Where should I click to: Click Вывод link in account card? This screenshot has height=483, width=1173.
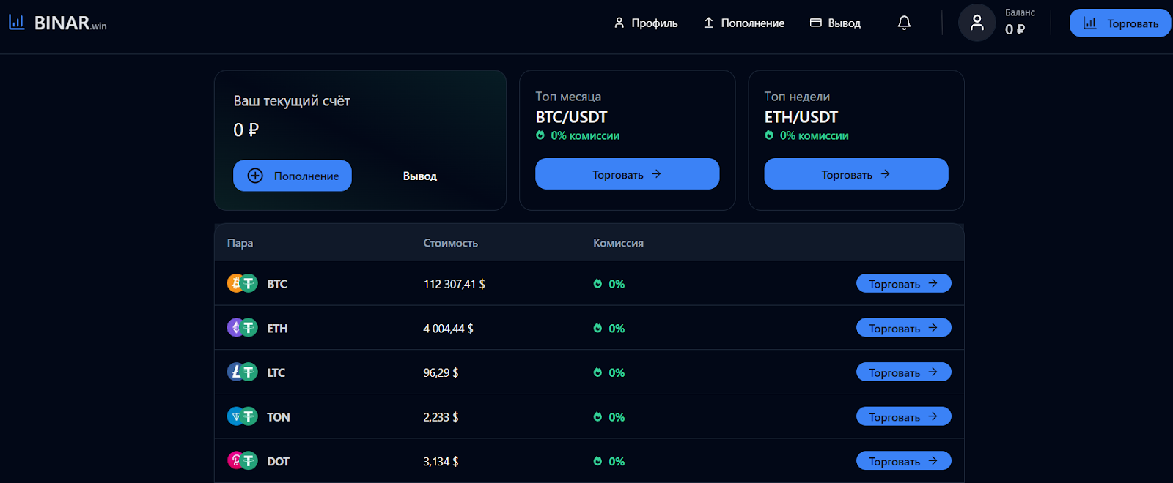[419, 176]
